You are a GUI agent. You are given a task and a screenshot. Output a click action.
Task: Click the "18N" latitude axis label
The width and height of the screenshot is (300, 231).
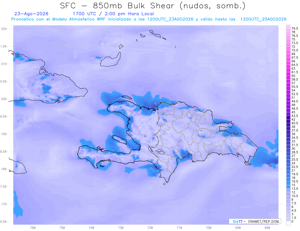4,169
